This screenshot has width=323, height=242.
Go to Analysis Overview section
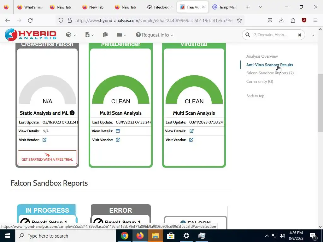click(x=262, y=56)
